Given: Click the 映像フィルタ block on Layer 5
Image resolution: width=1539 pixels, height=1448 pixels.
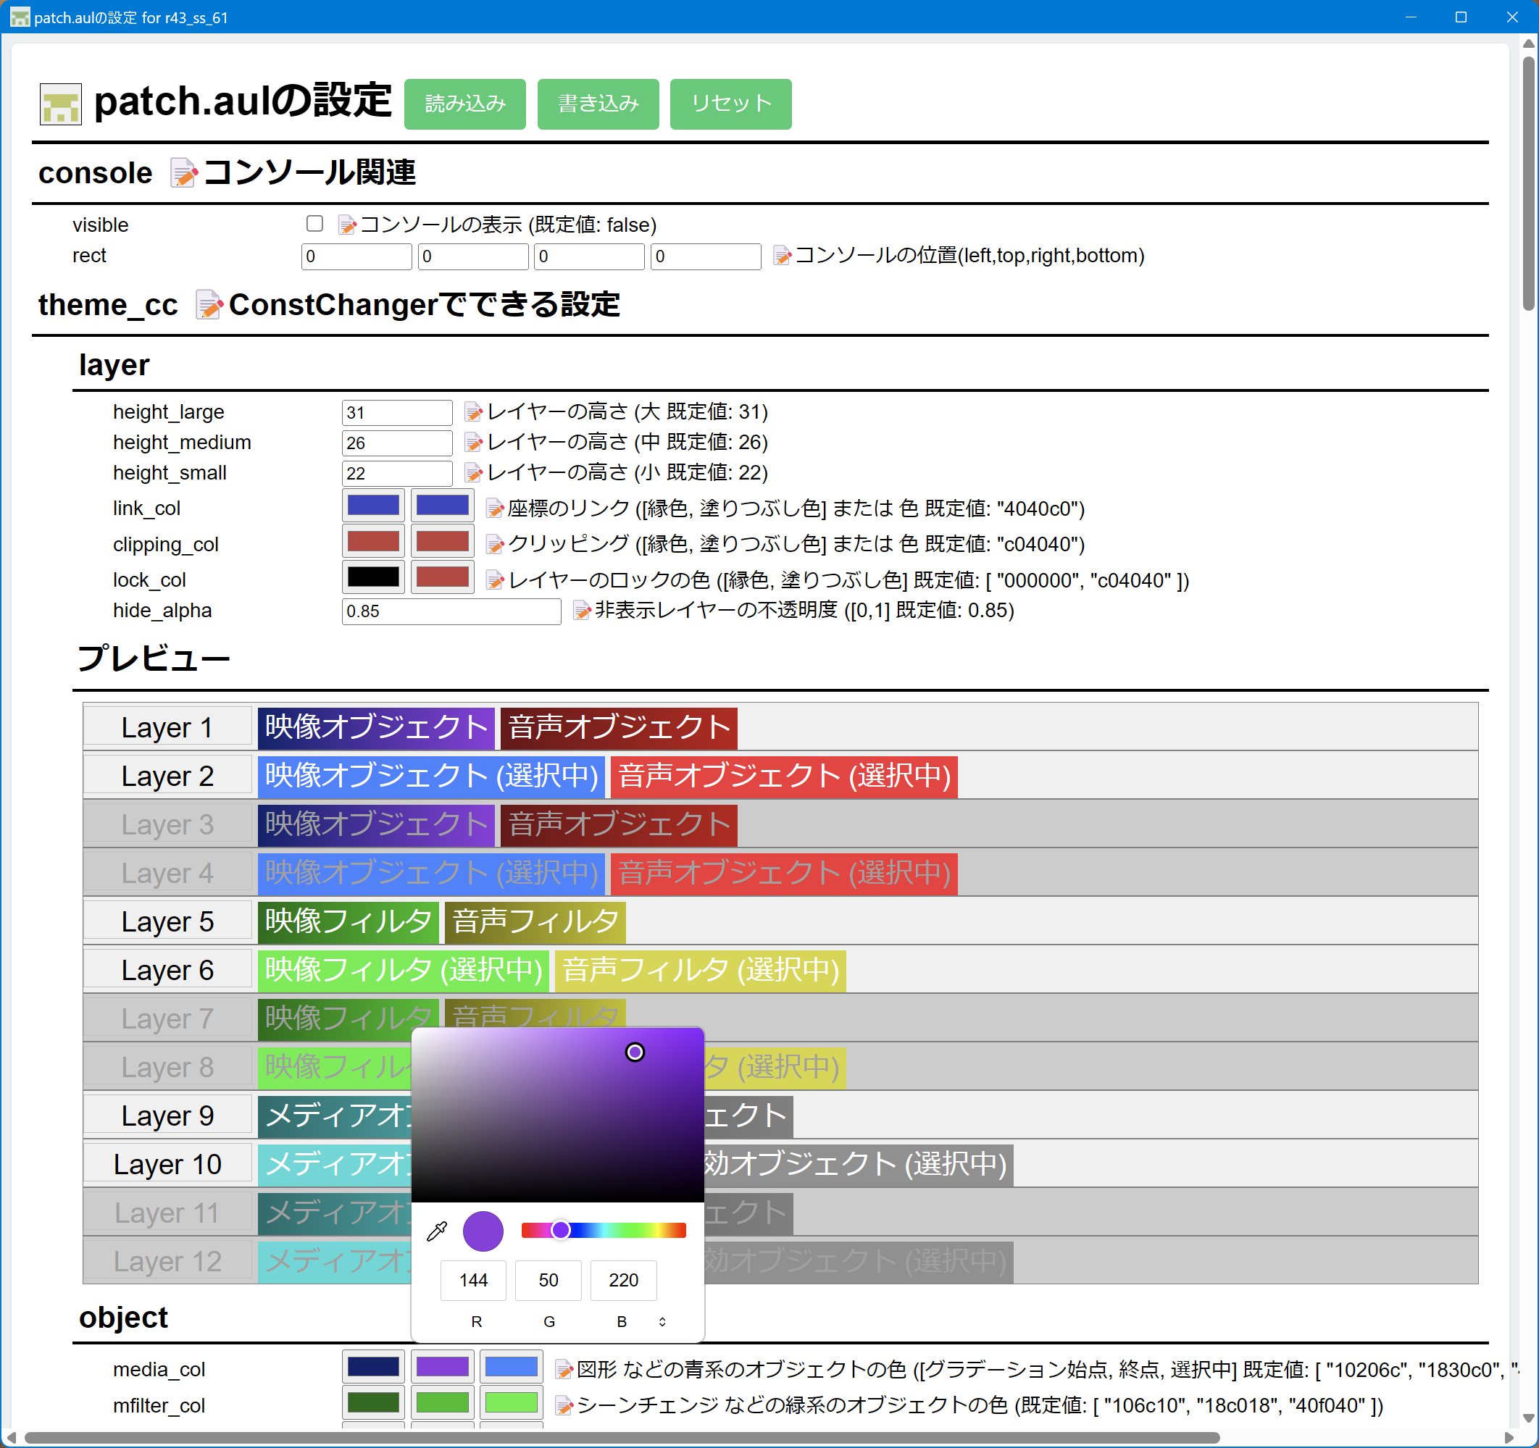Looking at the screenshot, I should pyautogui.click(x=349, y=921).
